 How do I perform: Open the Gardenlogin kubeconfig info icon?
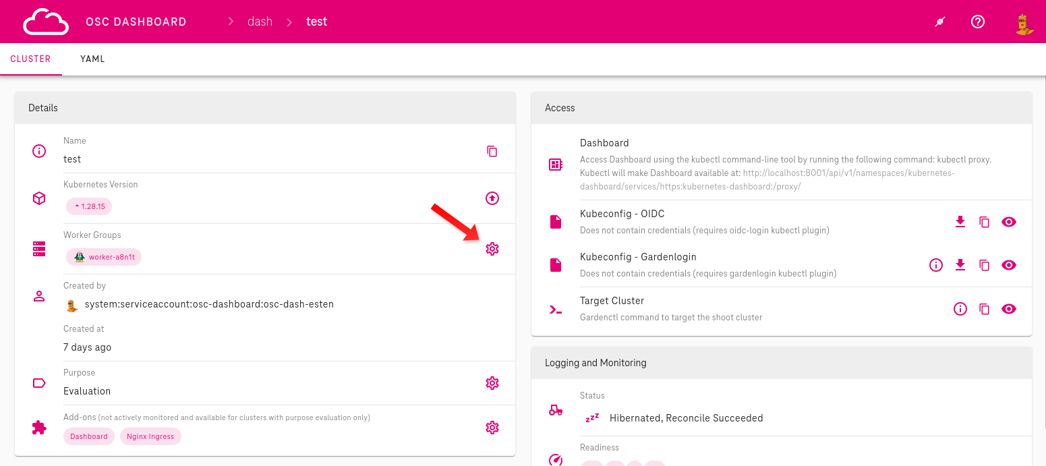click(935, 265)
